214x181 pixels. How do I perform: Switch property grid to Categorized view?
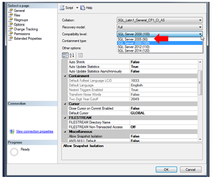click(65, 55)
